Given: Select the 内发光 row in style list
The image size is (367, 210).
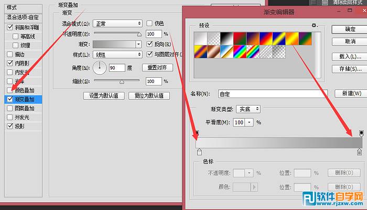Looking at the screenshot, I should (x=23, y=72).
